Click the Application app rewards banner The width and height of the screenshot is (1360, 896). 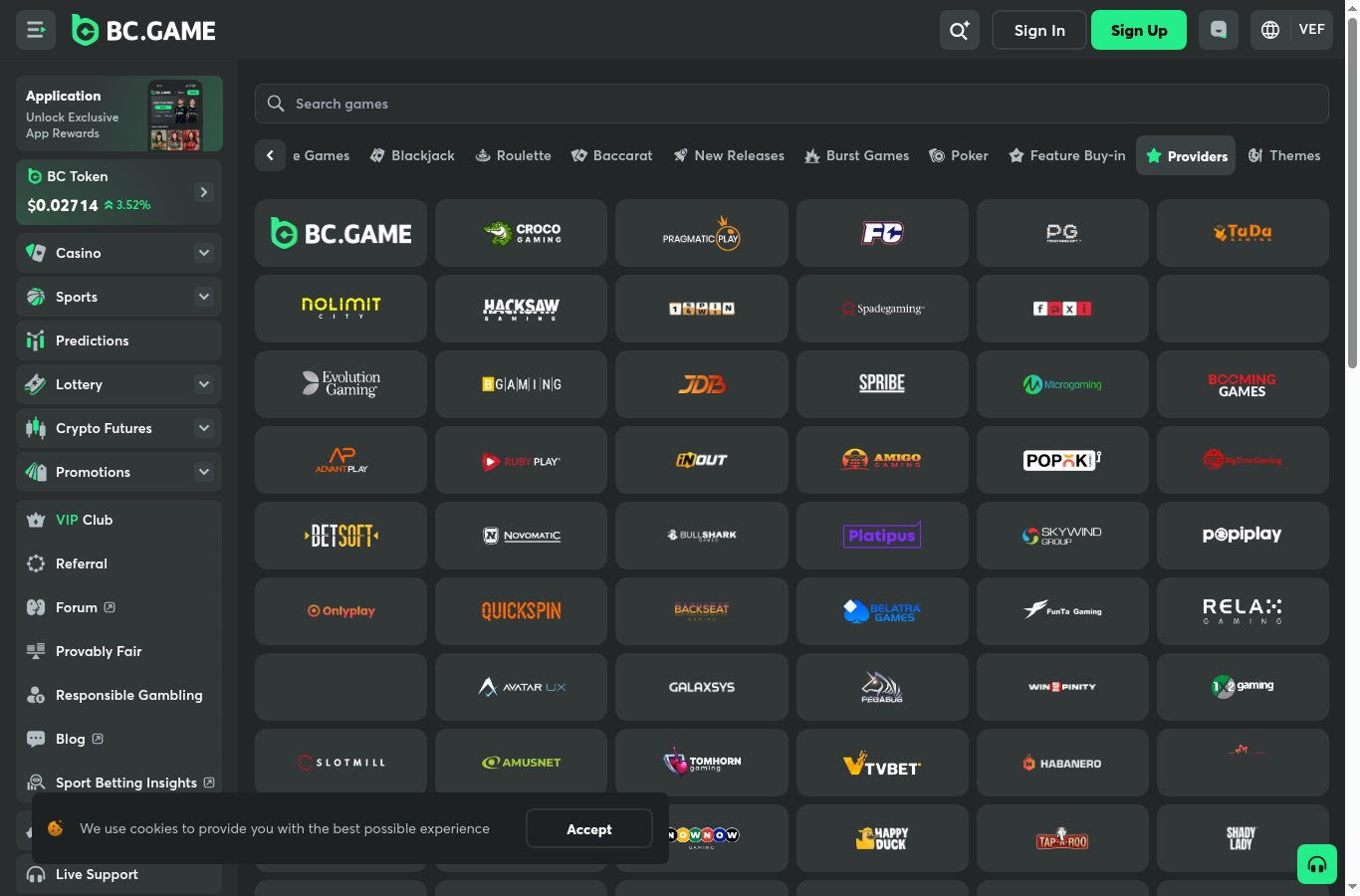point(119,113)
